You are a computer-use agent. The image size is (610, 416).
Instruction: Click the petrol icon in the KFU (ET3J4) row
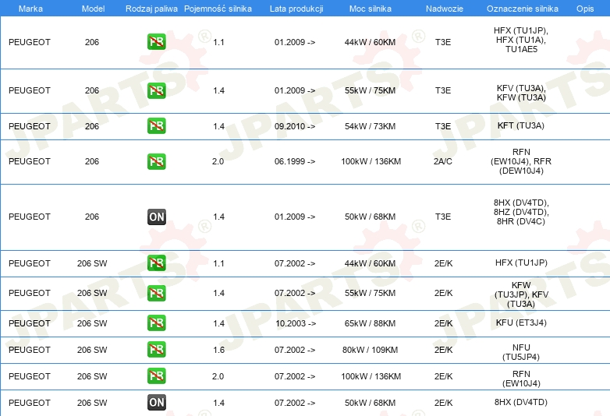[x=157, y=323]
